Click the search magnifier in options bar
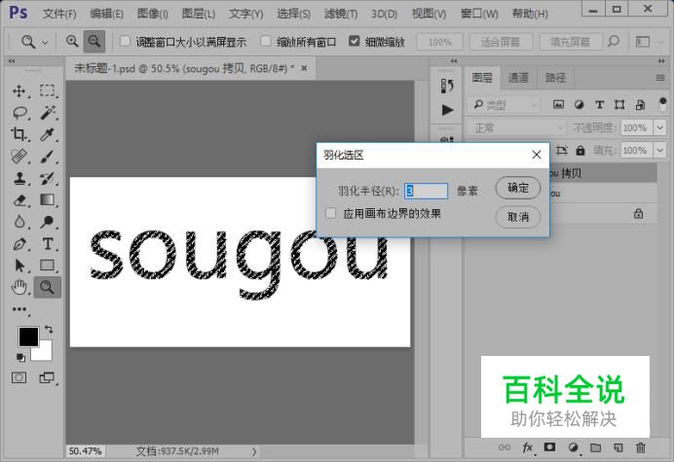 (614, 41)
